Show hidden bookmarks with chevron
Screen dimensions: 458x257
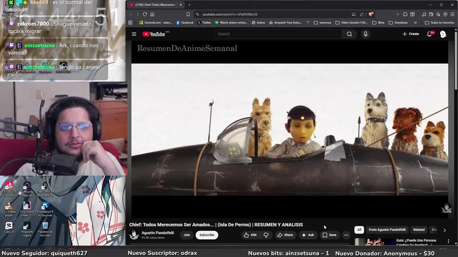point(415,22)
